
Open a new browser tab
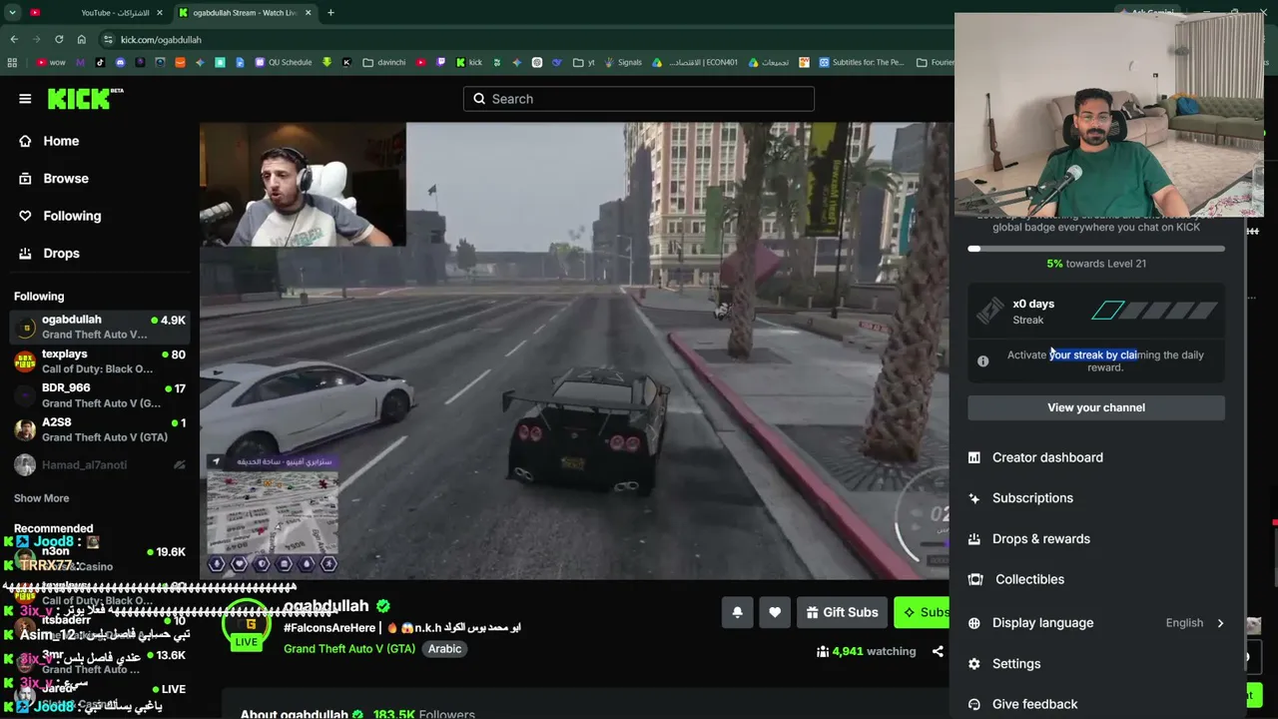330,13
